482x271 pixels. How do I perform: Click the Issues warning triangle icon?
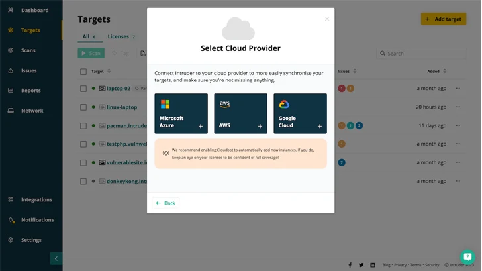click(11, 70)
